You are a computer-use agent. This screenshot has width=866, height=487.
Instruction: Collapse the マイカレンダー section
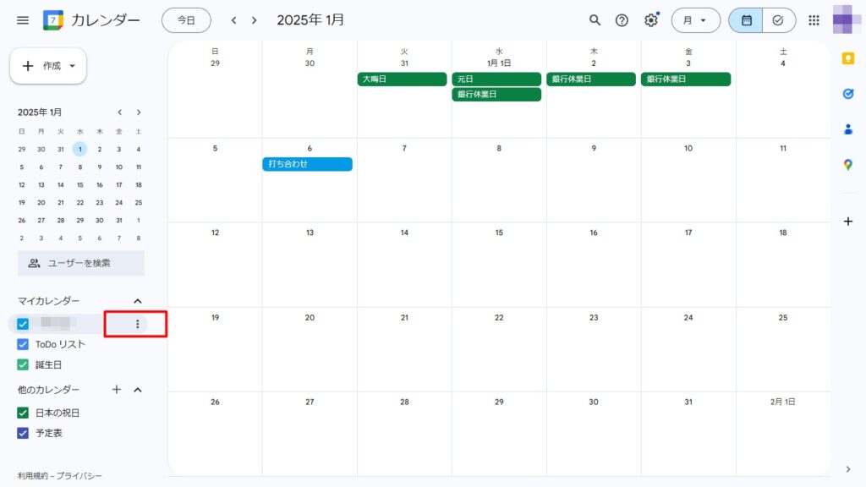pos(138,301)
